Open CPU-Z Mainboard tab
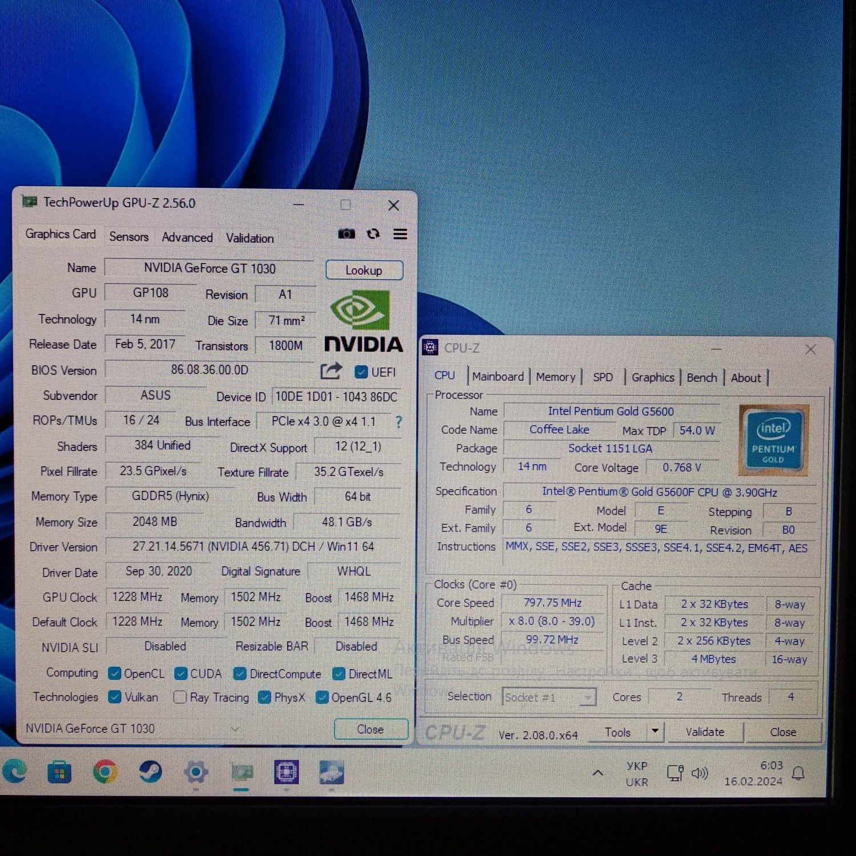The height and width of the screenshot is (856, 856). 498,377
